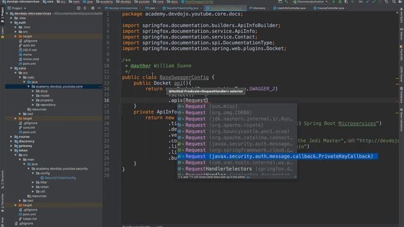Collapse the auth module folder
This screenshot has height=227, width=404.
click(11, 23)
